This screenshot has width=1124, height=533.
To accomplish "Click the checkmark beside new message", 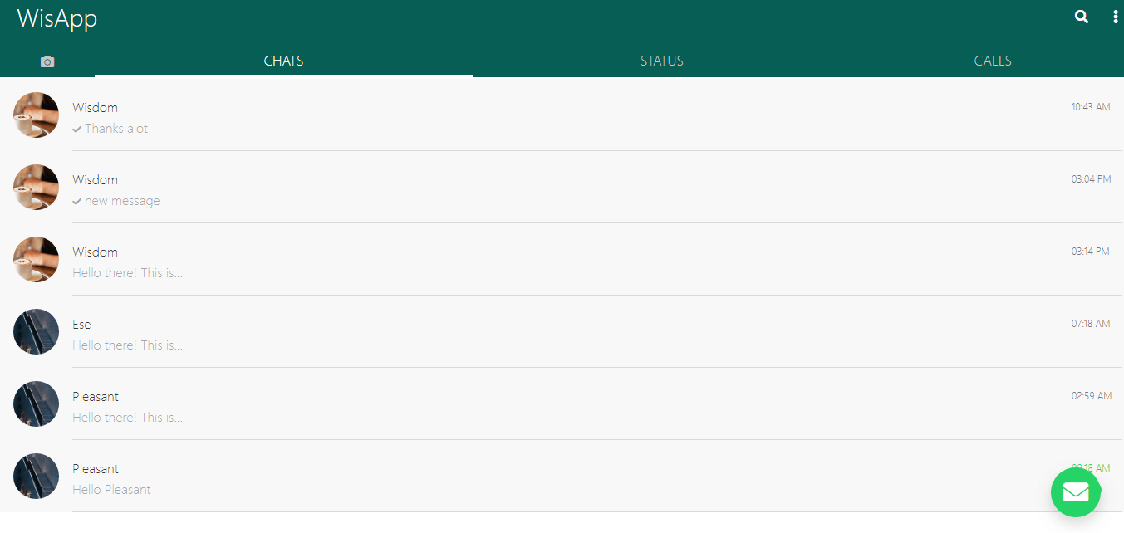I will point(77,201).
